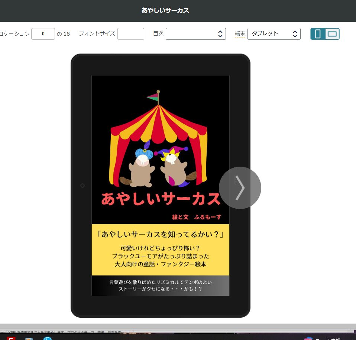Open the blue circular taskbar icon

(x=48, y=339)
